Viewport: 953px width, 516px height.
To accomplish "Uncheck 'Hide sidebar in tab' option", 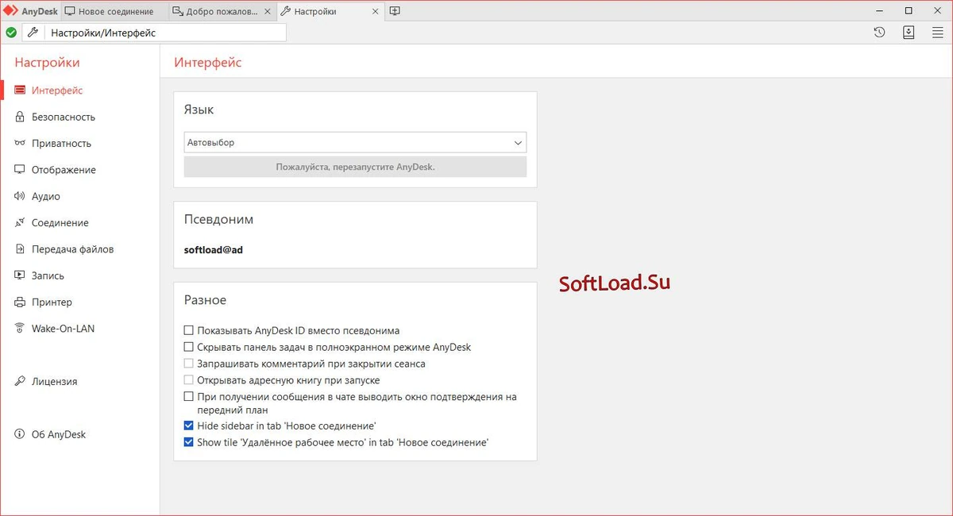I will tap(189, 426).
